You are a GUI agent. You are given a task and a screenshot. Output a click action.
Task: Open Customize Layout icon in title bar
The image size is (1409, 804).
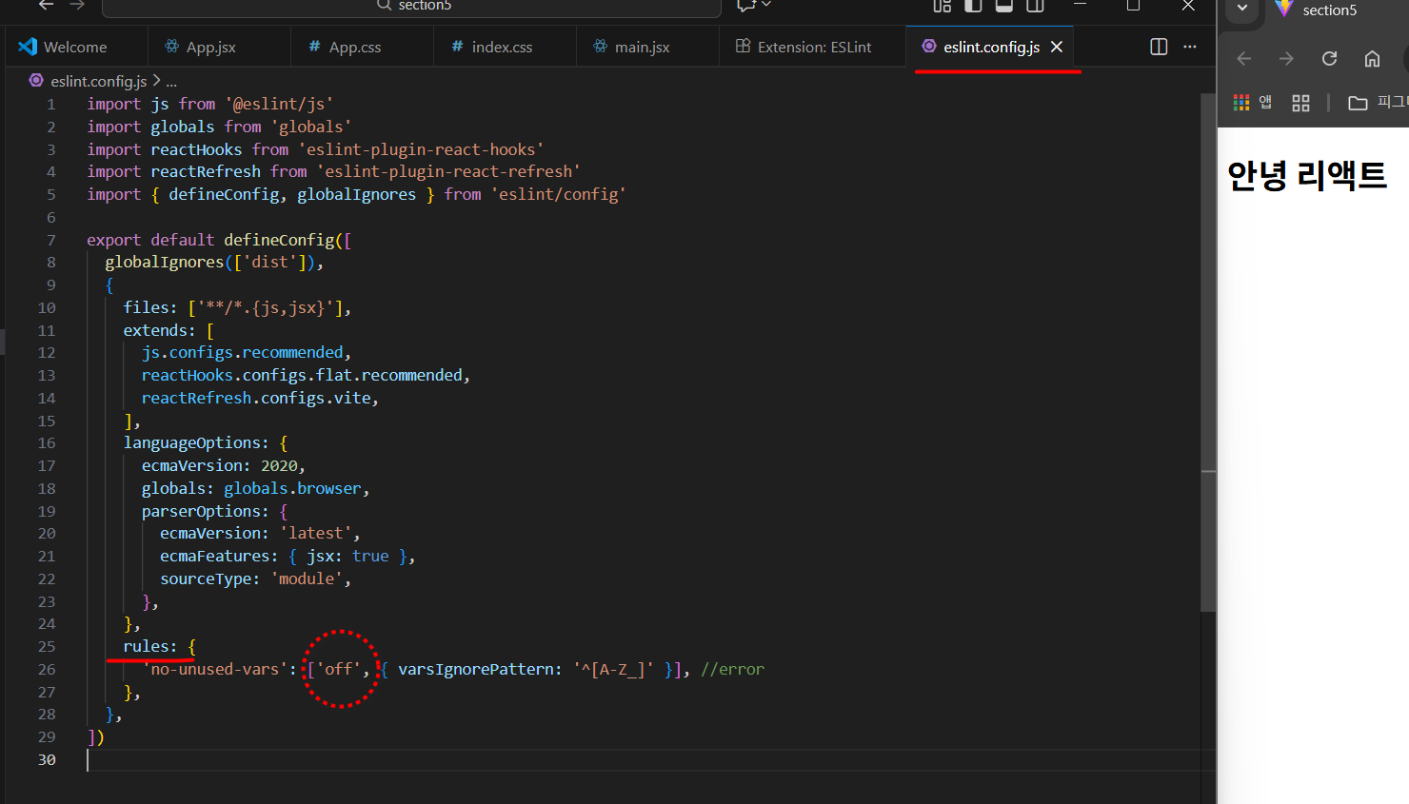[942, 6]
